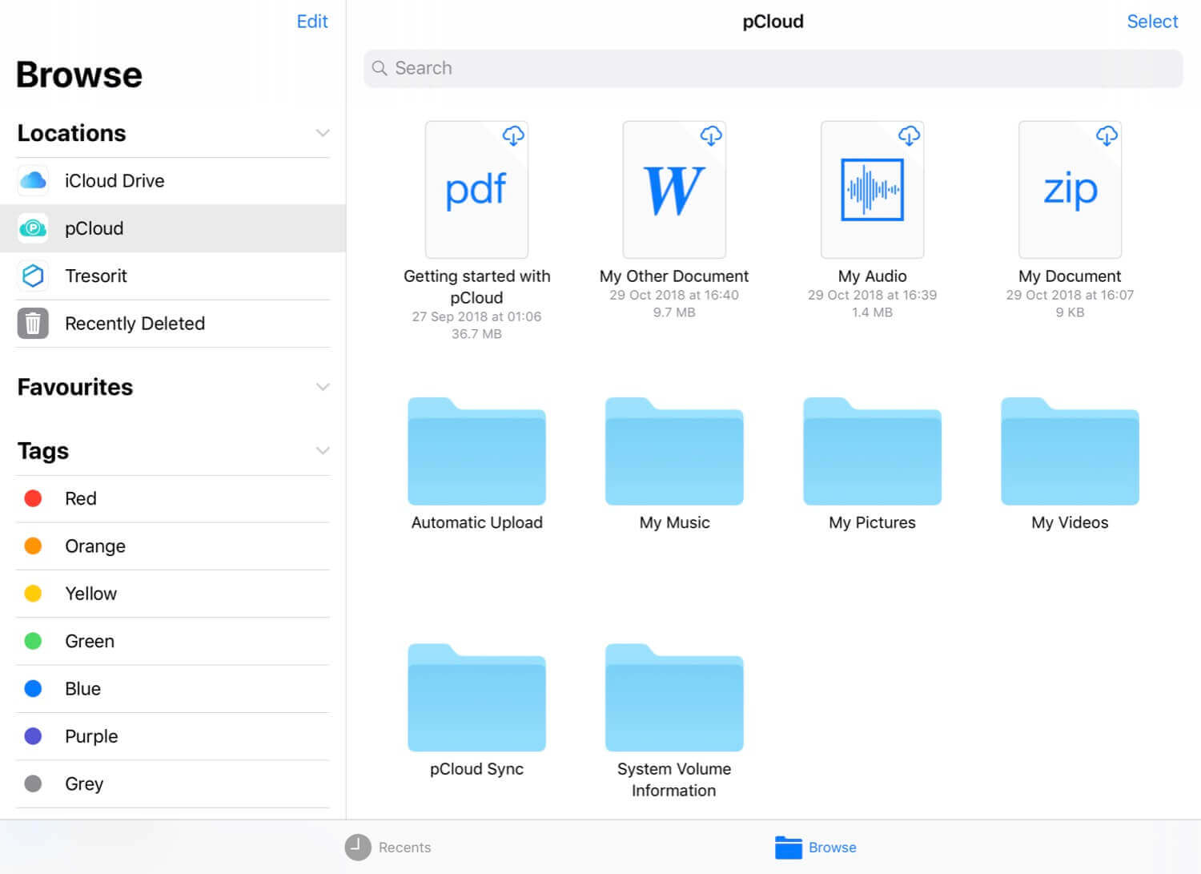This screenshot has height=874, width=1201.
Task: Open the Recently Deleted trash
Action: point(134,324)
